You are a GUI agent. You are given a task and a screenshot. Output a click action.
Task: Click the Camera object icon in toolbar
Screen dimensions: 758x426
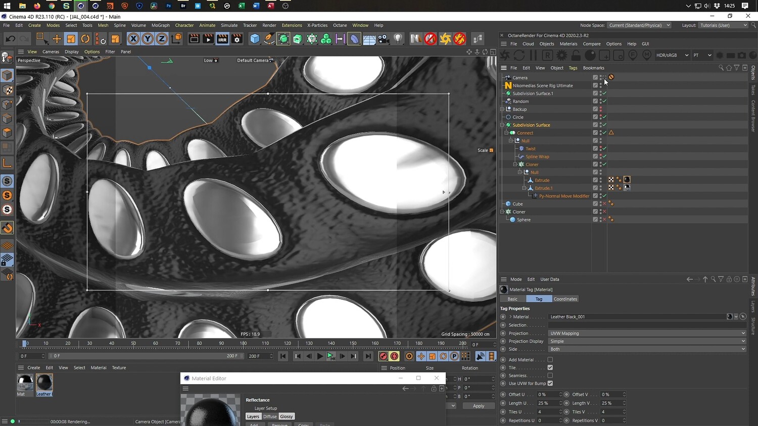point(384,39)
